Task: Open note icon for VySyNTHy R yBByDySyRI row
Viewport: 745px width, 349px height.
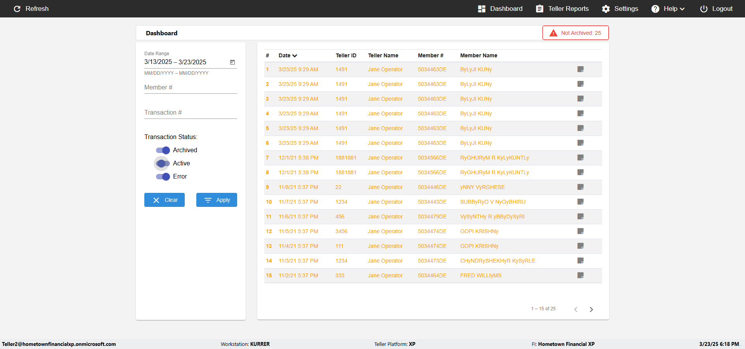Action: tap(580, 217)
